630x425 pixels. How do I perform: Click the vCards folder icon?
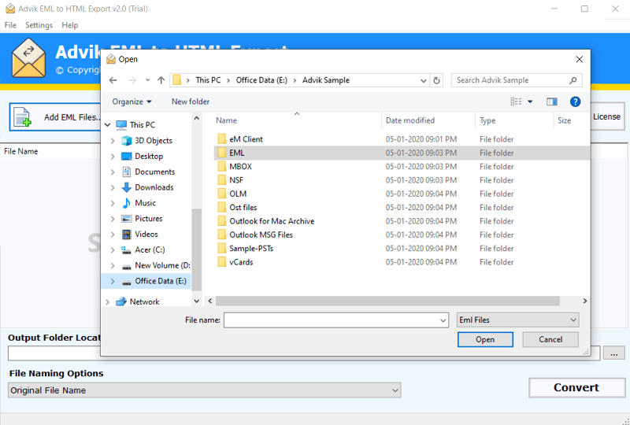click(x=221, y=262)
